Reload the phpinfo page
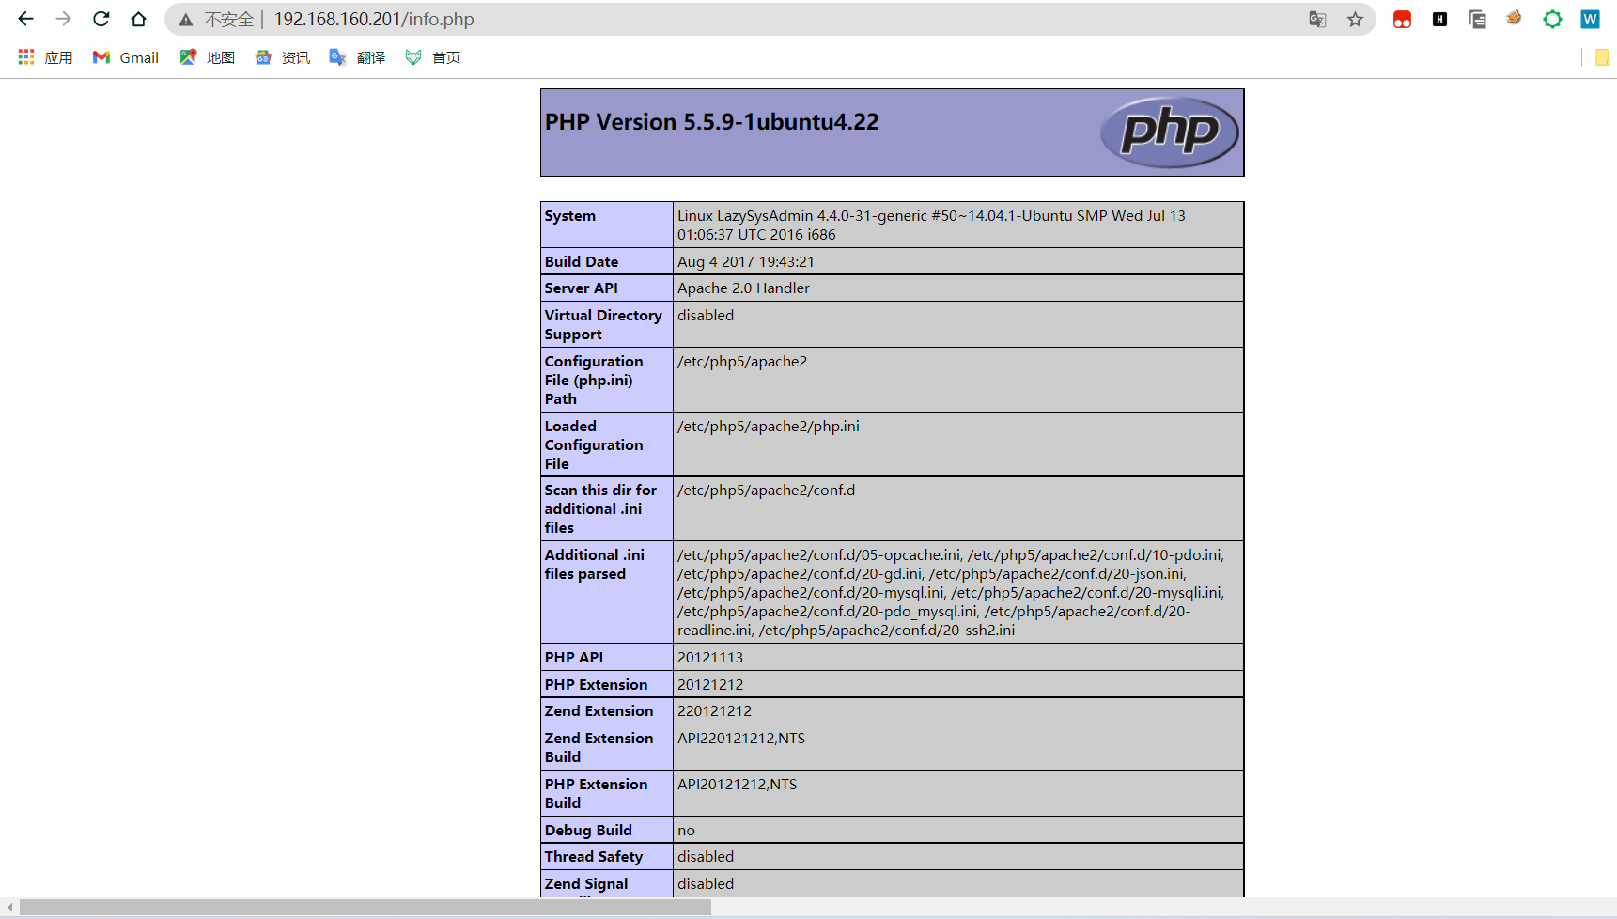This screenshot has height=919, width=1617. tap(101, 19)
